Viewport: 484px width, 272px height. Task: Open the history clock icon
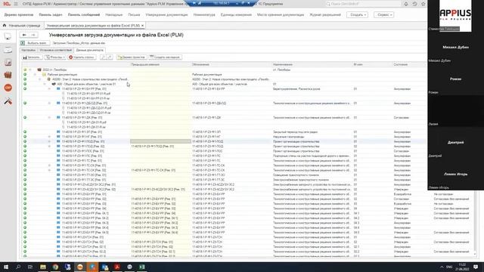tap(414, 4)
